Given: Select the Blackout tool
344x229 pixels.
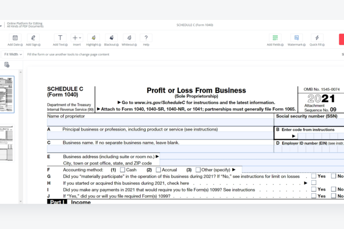Looking at the screenshot, I should [x=111, y=40].
